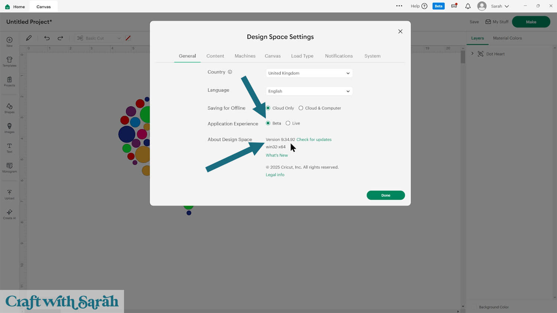Image resolution: width=557 pixels, height=313 pixels.
Task: Select Cloud Only saving option
Action: point(268,108)
